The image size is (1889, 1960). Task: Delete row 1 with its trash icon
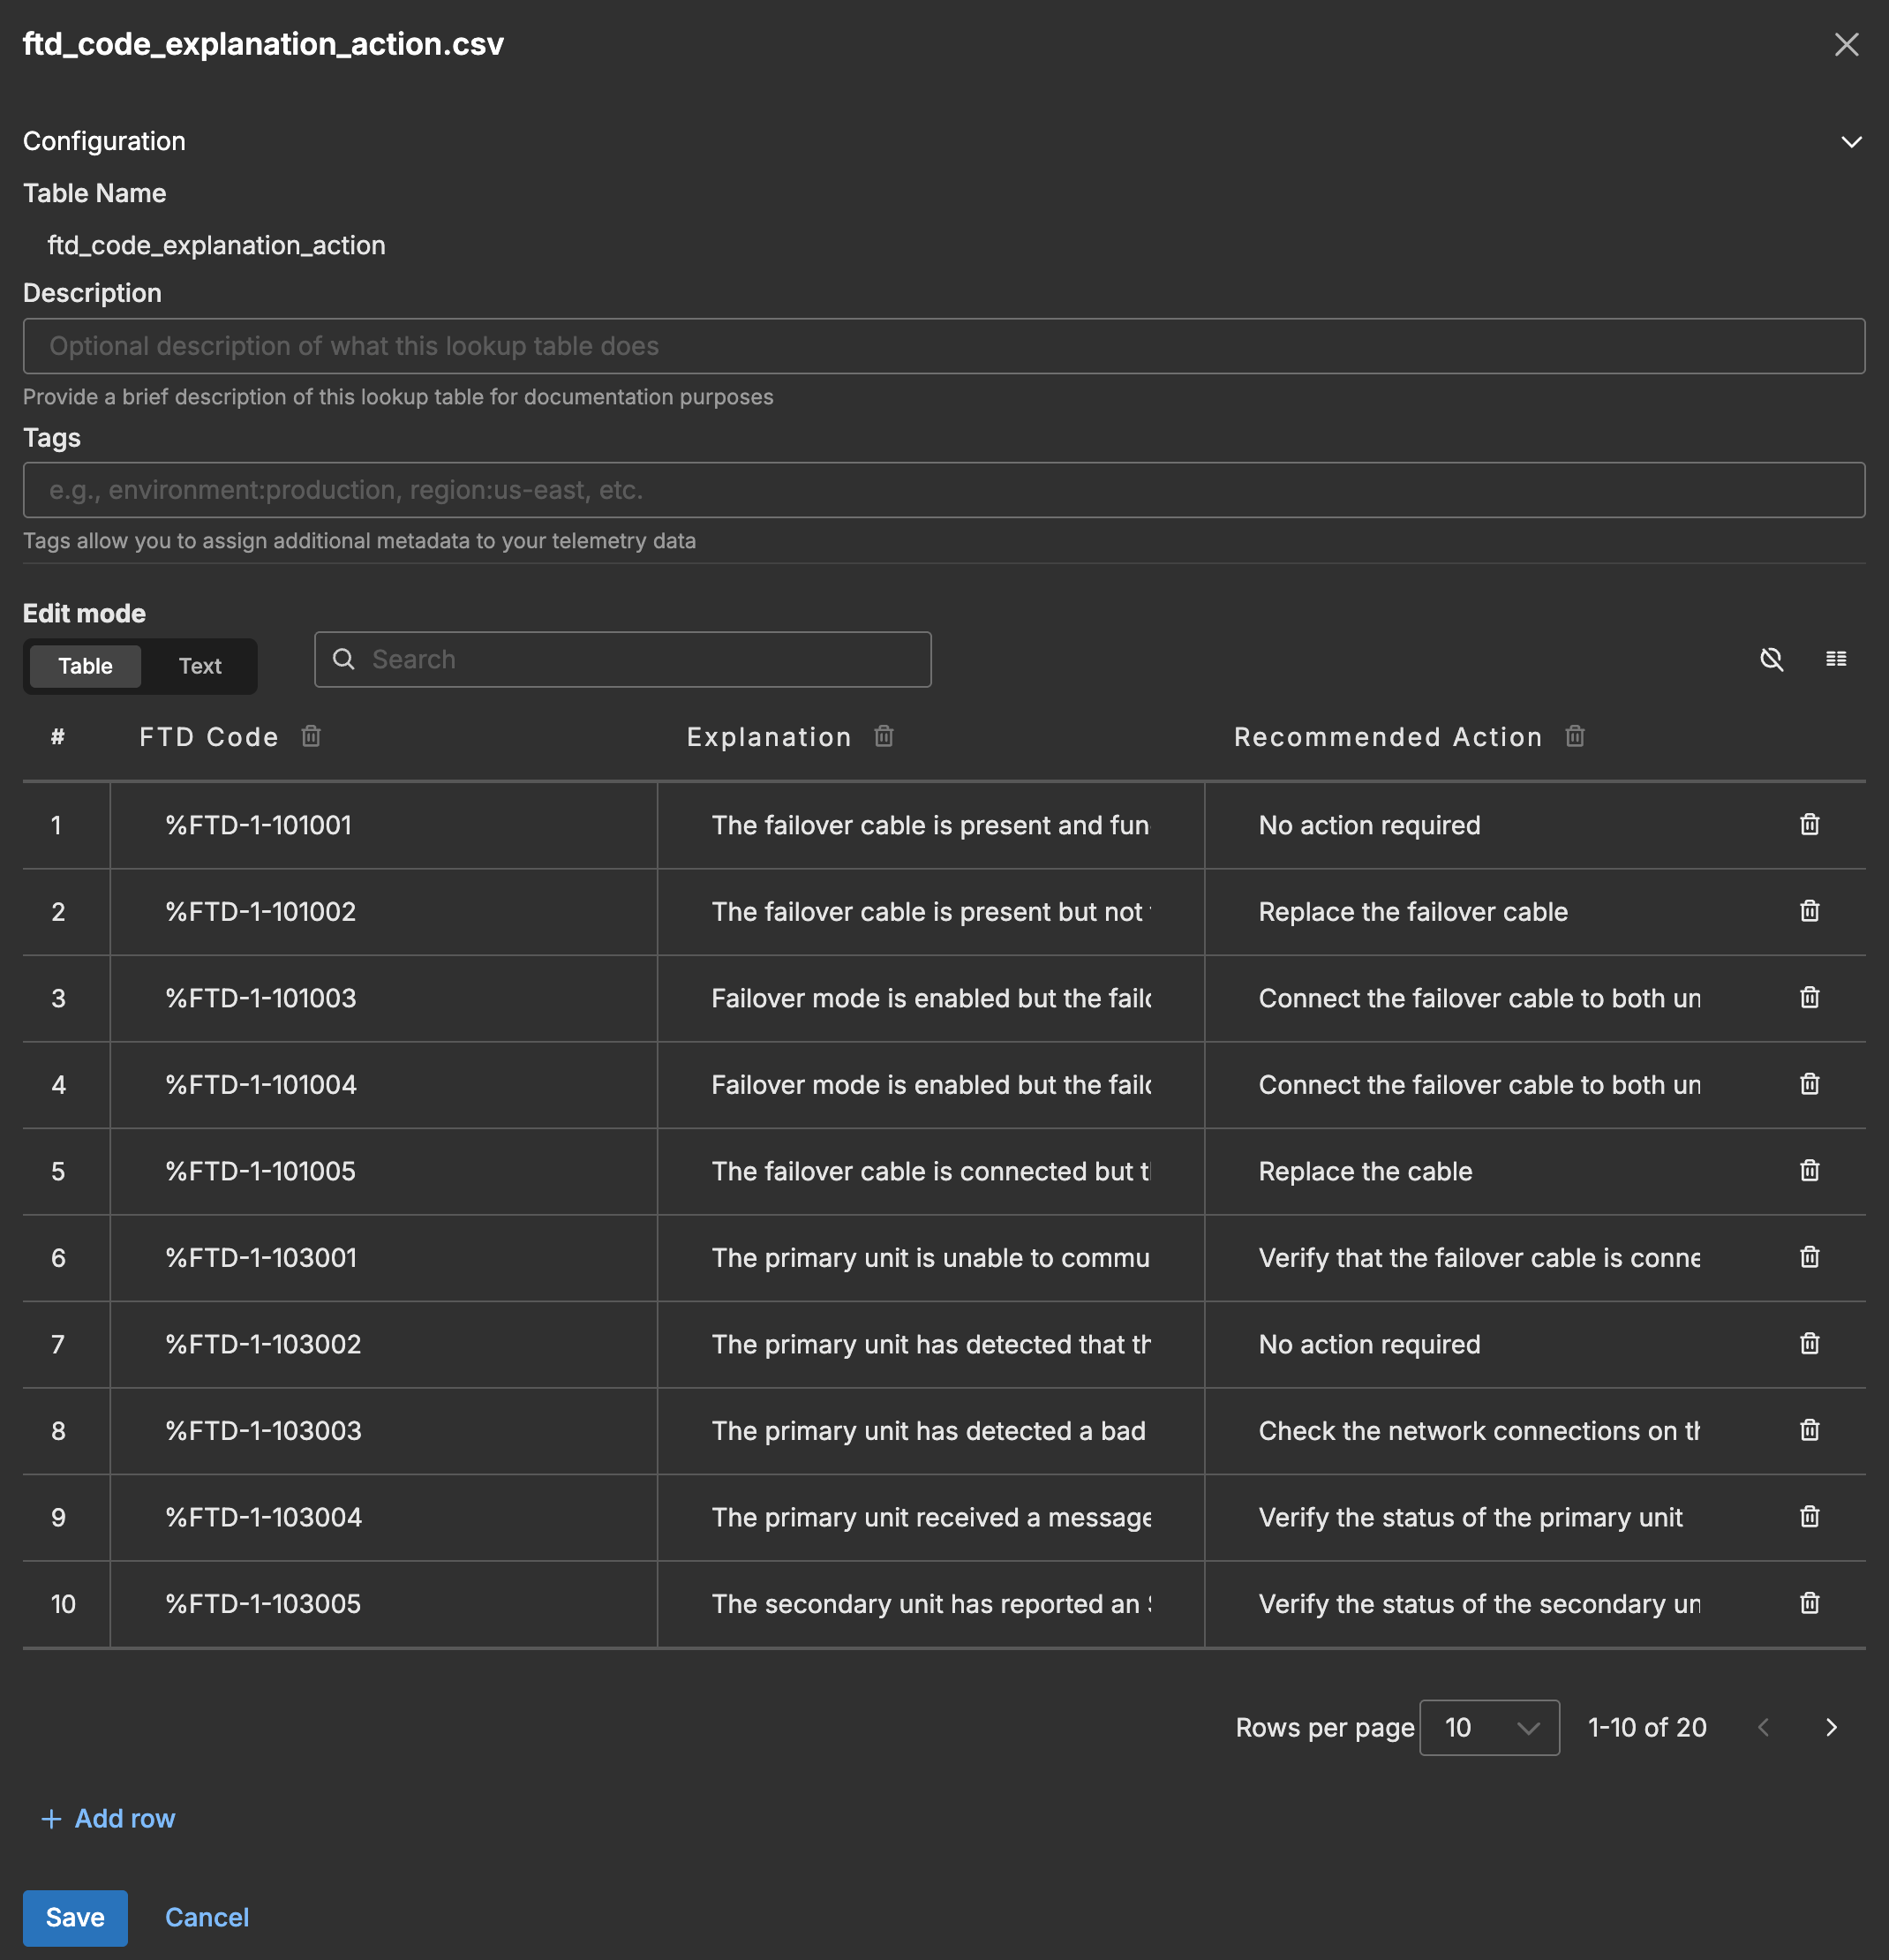point(1809,824)
